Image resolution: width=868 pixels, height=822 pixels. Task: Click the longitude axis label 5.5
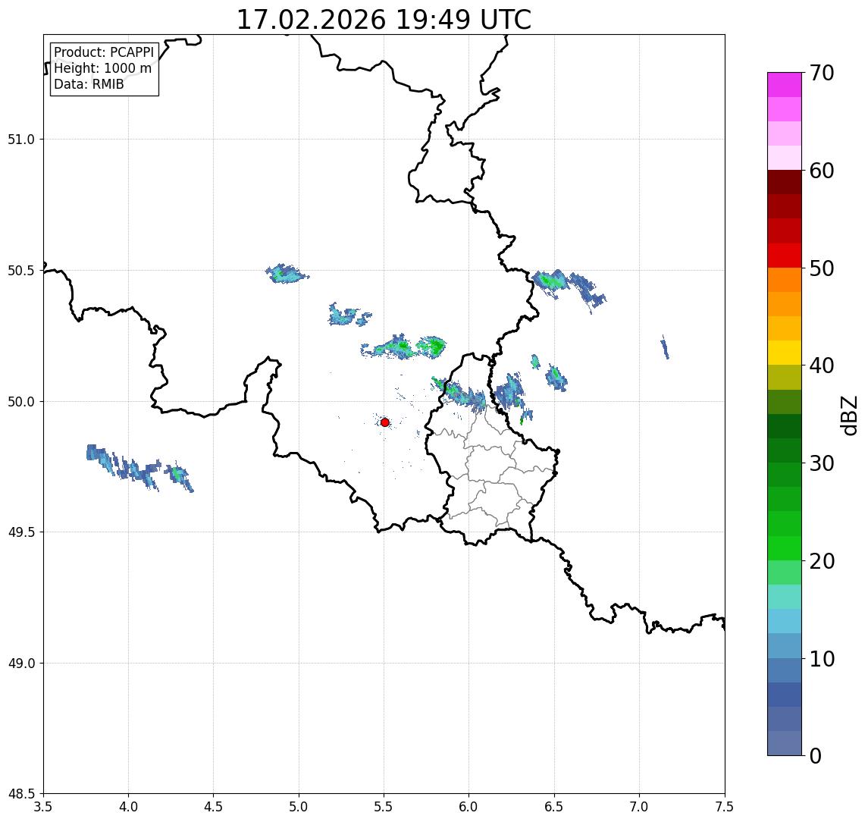click(x=384, y=807)
